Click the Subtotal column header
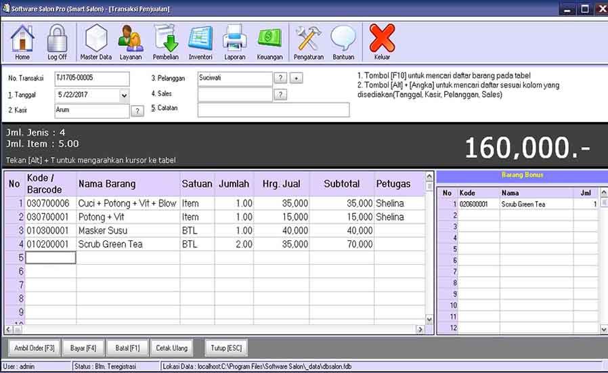This screenshot has width=608, height=373. pyautogui.click(x=342, y=183)
